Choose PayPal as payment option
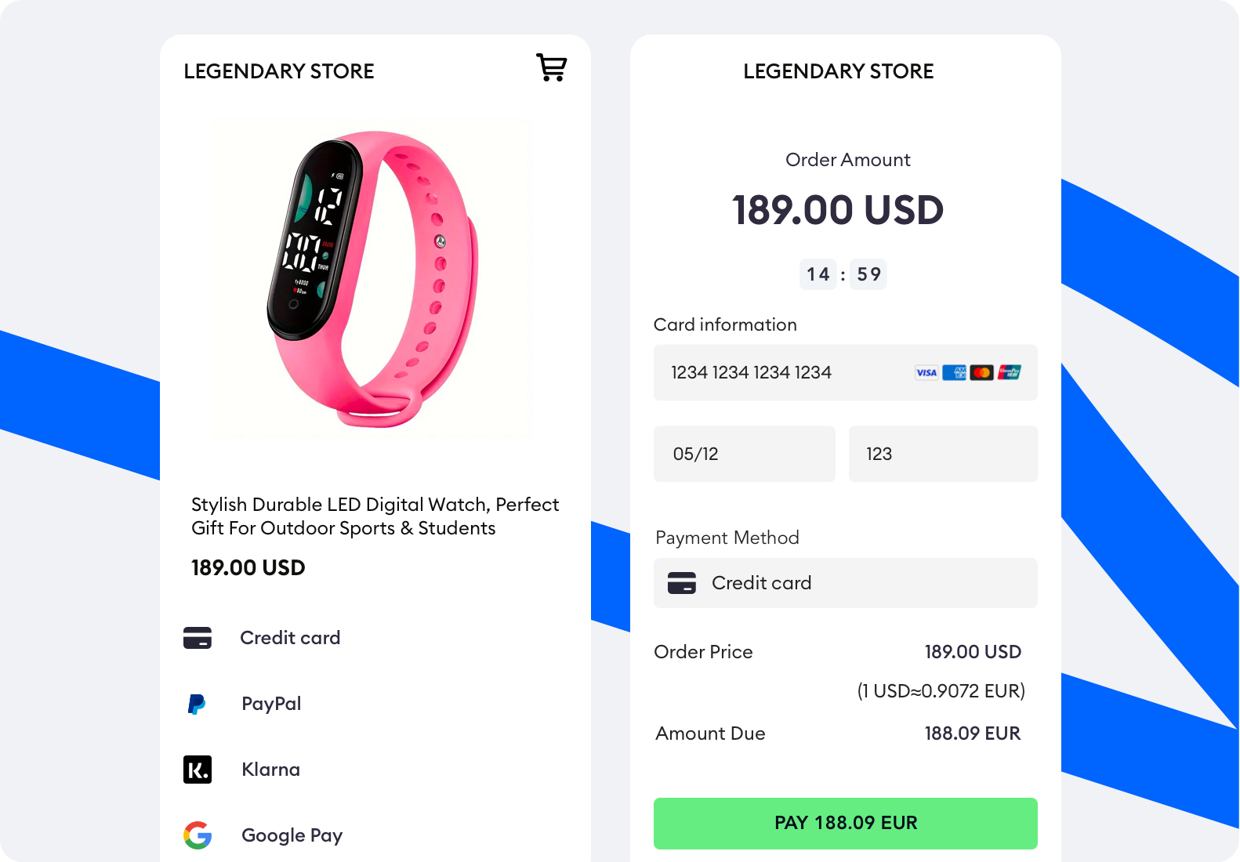 (271, 704)
